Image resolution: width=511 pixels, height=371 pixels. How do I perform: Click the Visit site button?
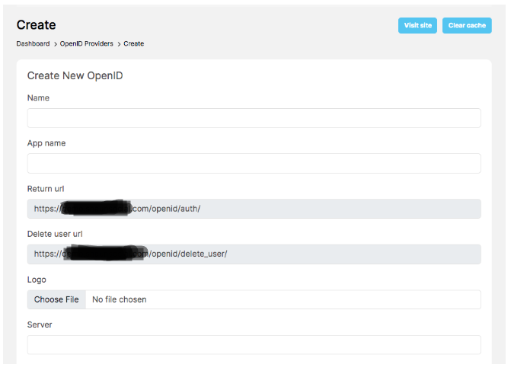point(417,26)
